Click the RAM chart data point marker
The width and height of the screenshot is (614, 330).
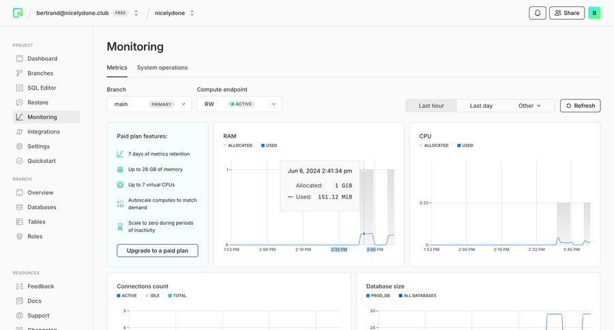coord(364,234)
